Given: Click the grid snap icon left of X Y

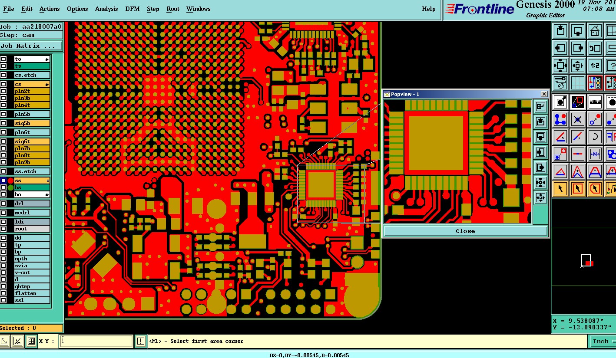Looking at the screenshot, I should [x=31, y=341].
